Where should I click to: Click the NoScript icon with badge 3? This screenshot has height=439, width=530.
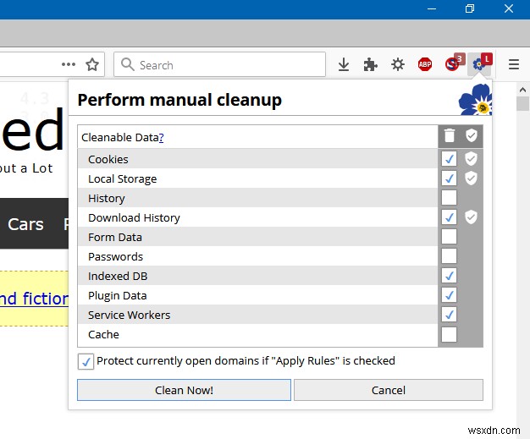453,63
